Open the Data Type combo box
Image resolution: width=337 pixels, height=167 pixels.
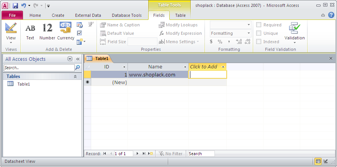point(231,25)
